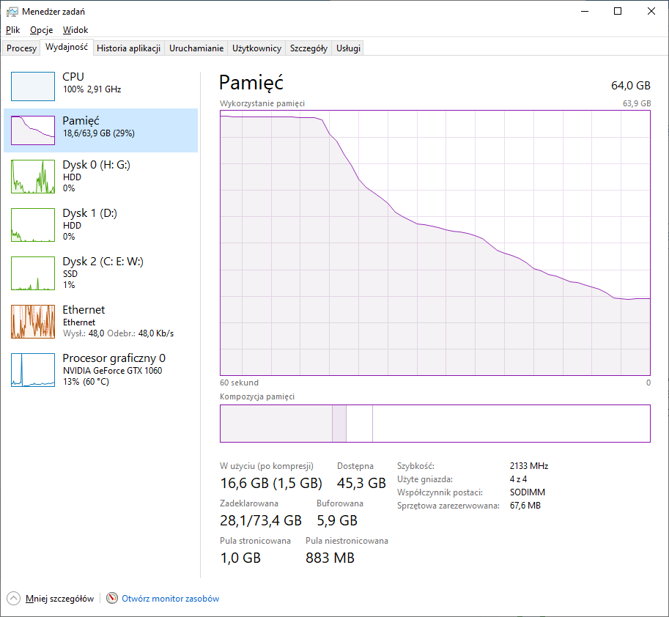The image size is (669, 617).
Task: Click the W użyciu value 16,6 GB (1,5 GB)
Action: tap(271, 483)
